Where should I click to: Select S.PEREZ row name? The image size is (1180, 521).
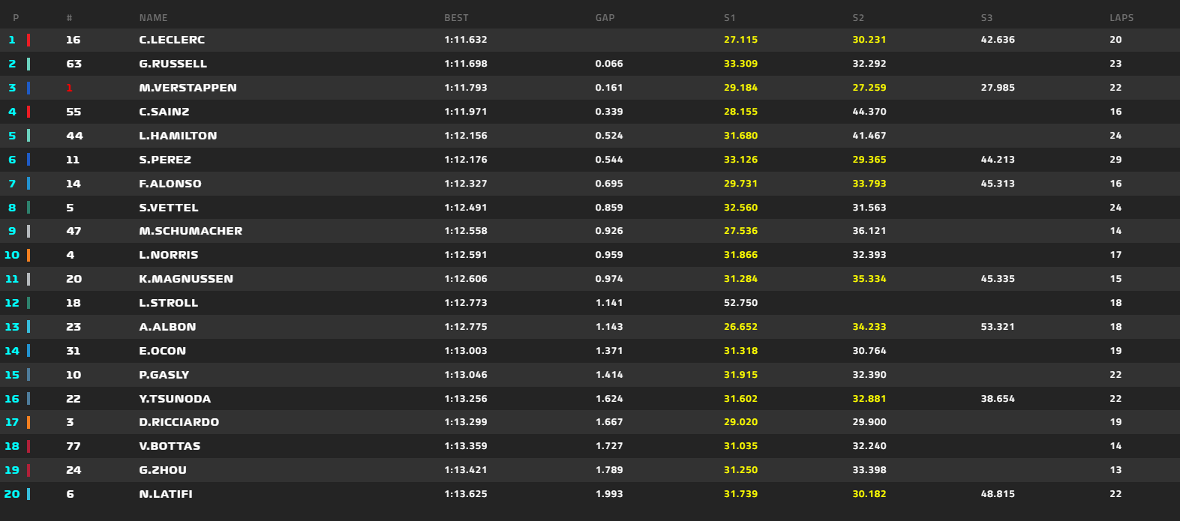coord(165,160)
